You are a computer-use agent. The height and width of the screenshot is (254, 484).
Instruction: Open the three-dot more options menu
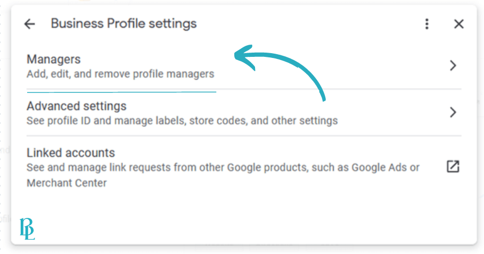click(x=427, y=24)
